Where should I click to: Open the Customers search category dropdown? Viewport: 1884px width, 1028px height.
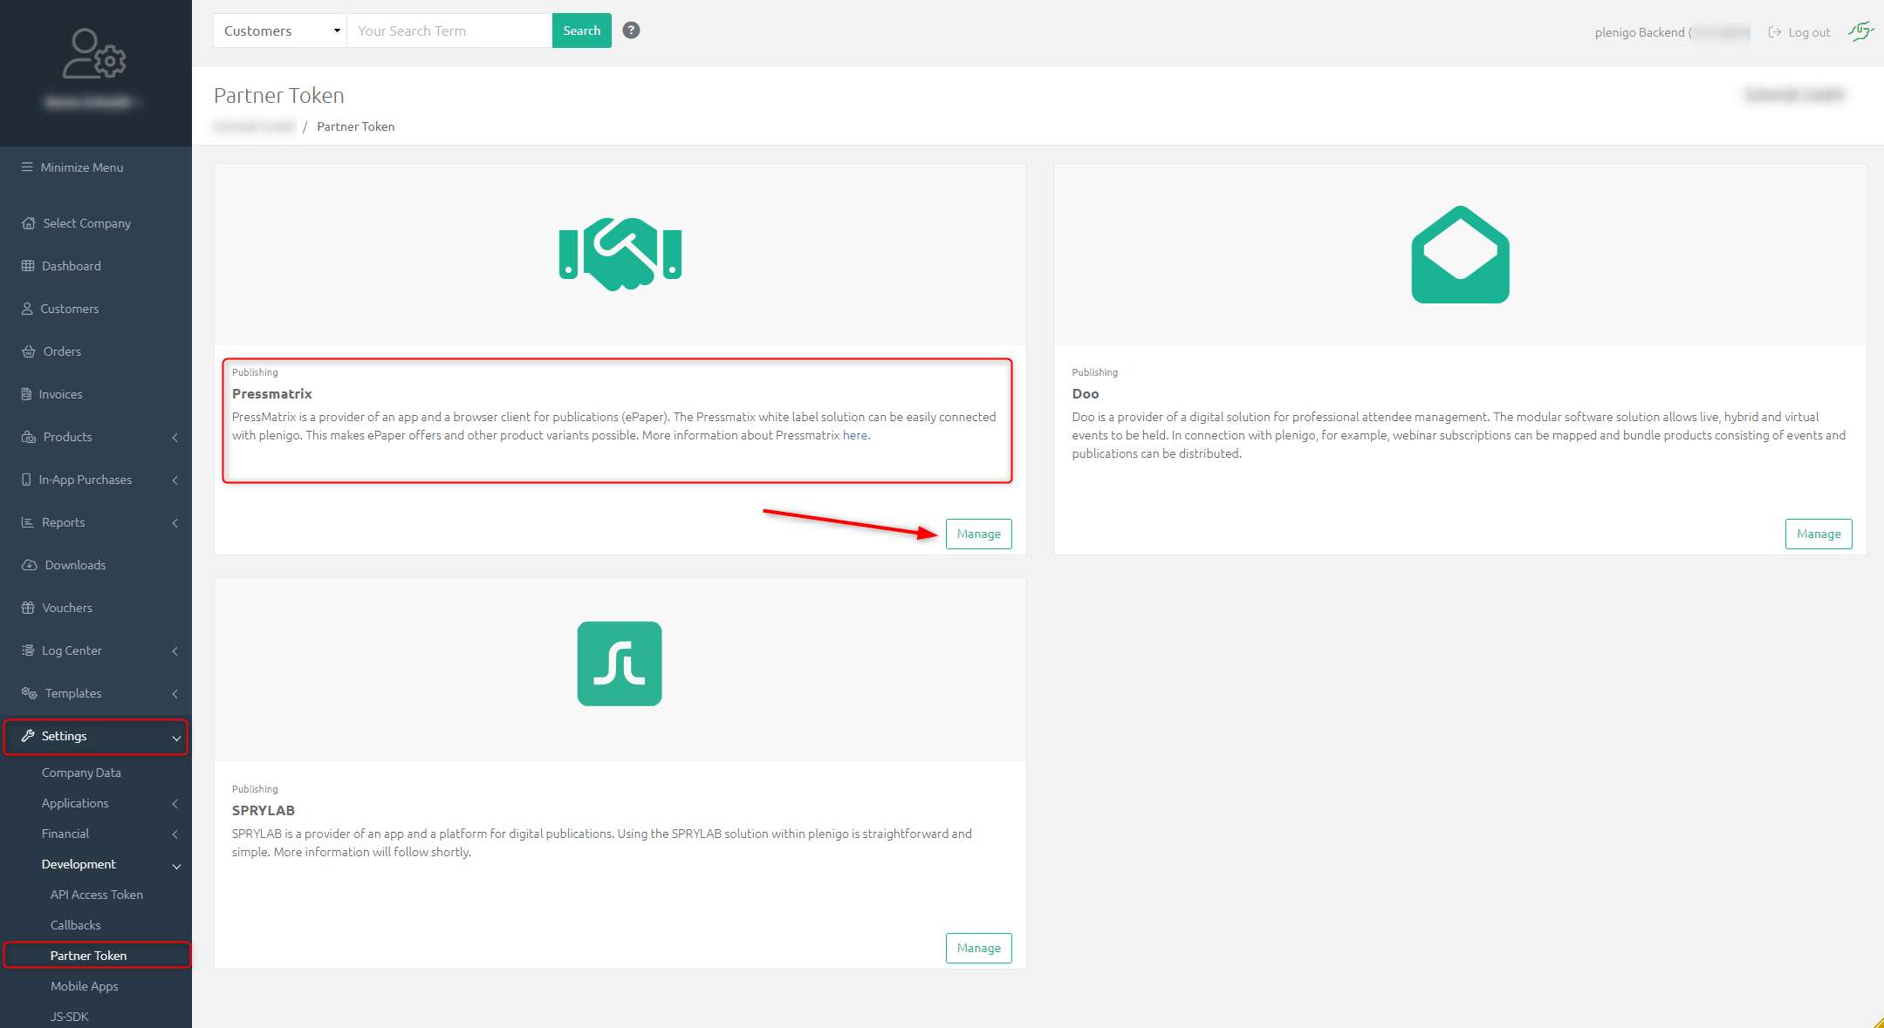click(280, 31)
